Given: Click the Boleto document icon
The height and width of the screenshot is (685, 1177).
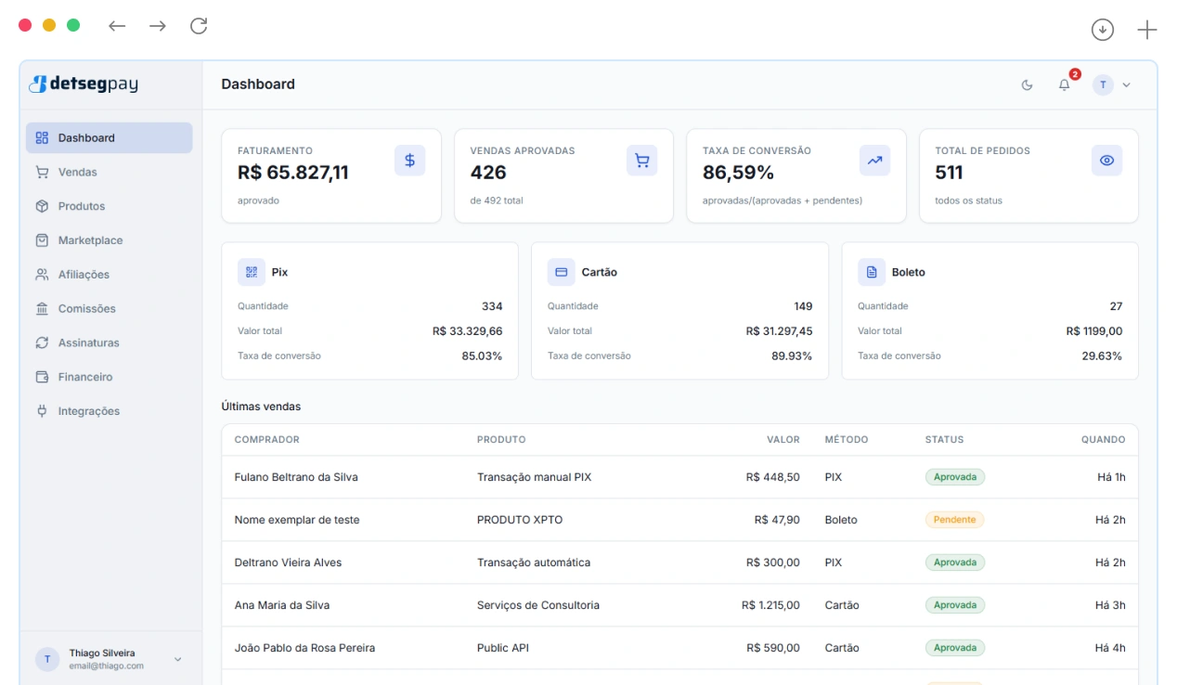Looking at the screenshot, I should [872, 272].
